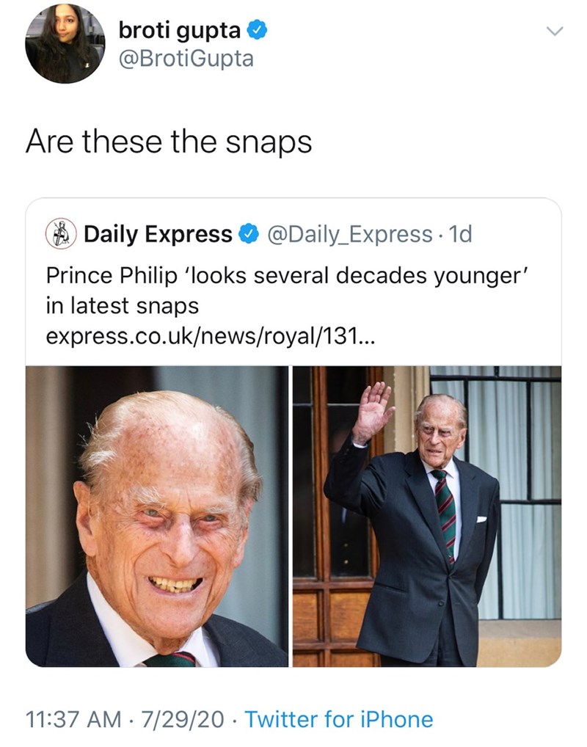Visit the @BrotiGupta handle

(x=186, y=58)
